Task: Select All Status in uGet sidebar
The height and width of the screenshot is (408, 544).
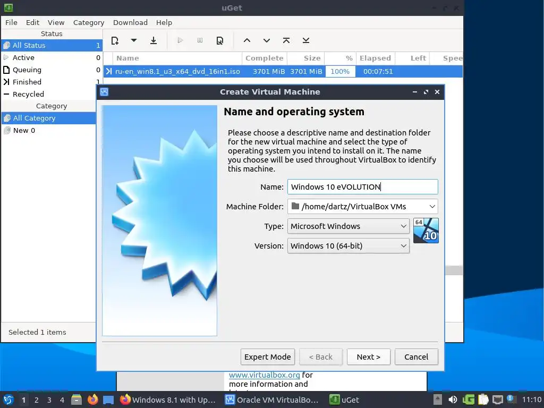Action: coord(52,46)
